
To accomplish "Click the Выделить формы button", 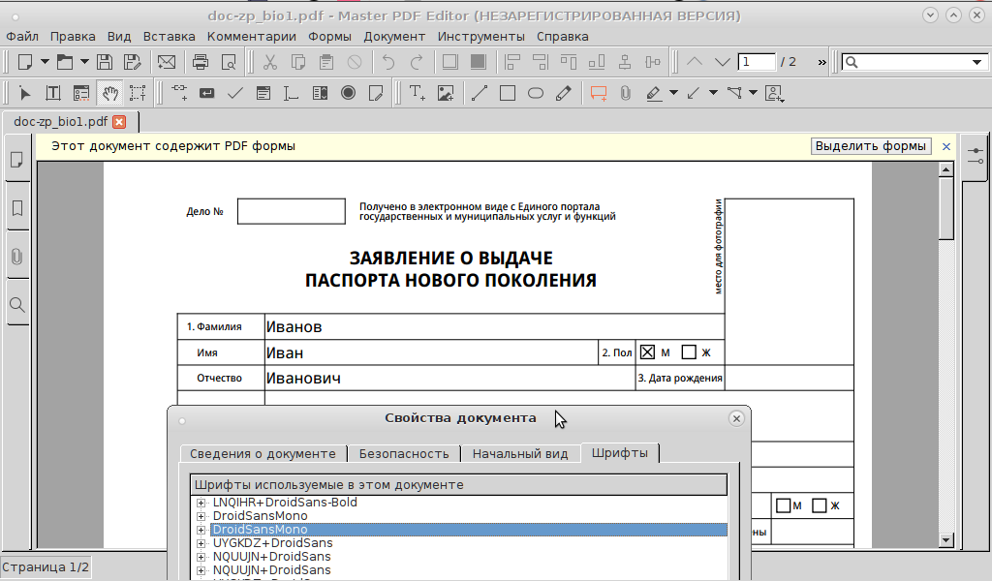I will [871, 146].
